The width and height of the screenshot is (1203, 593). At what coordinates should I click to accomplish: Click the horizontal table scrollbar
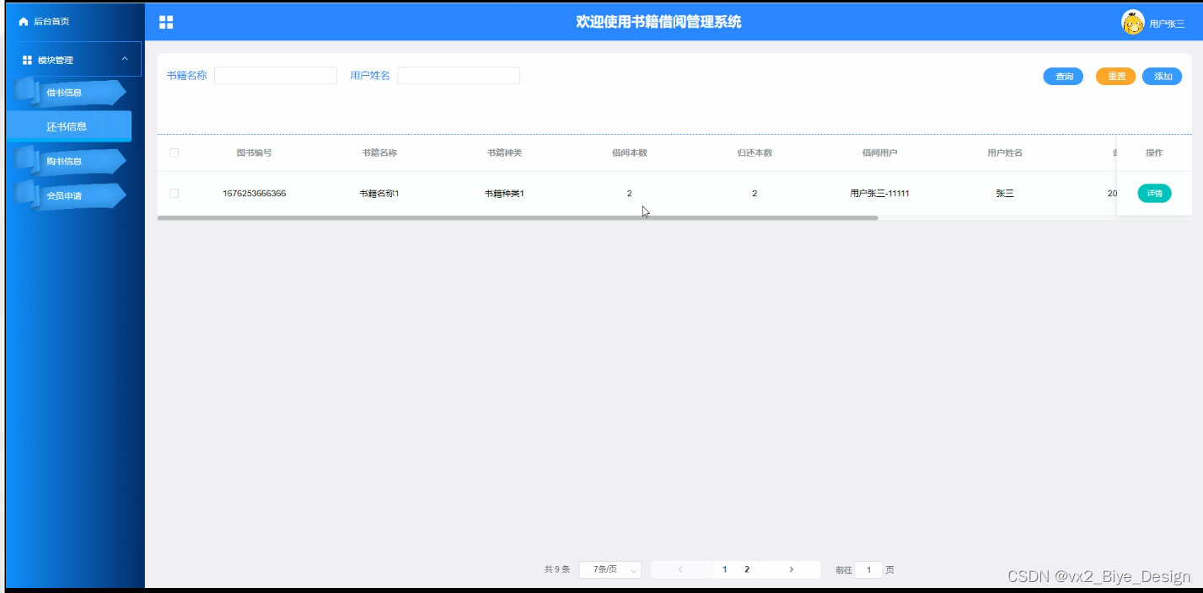tap(517, 218)
